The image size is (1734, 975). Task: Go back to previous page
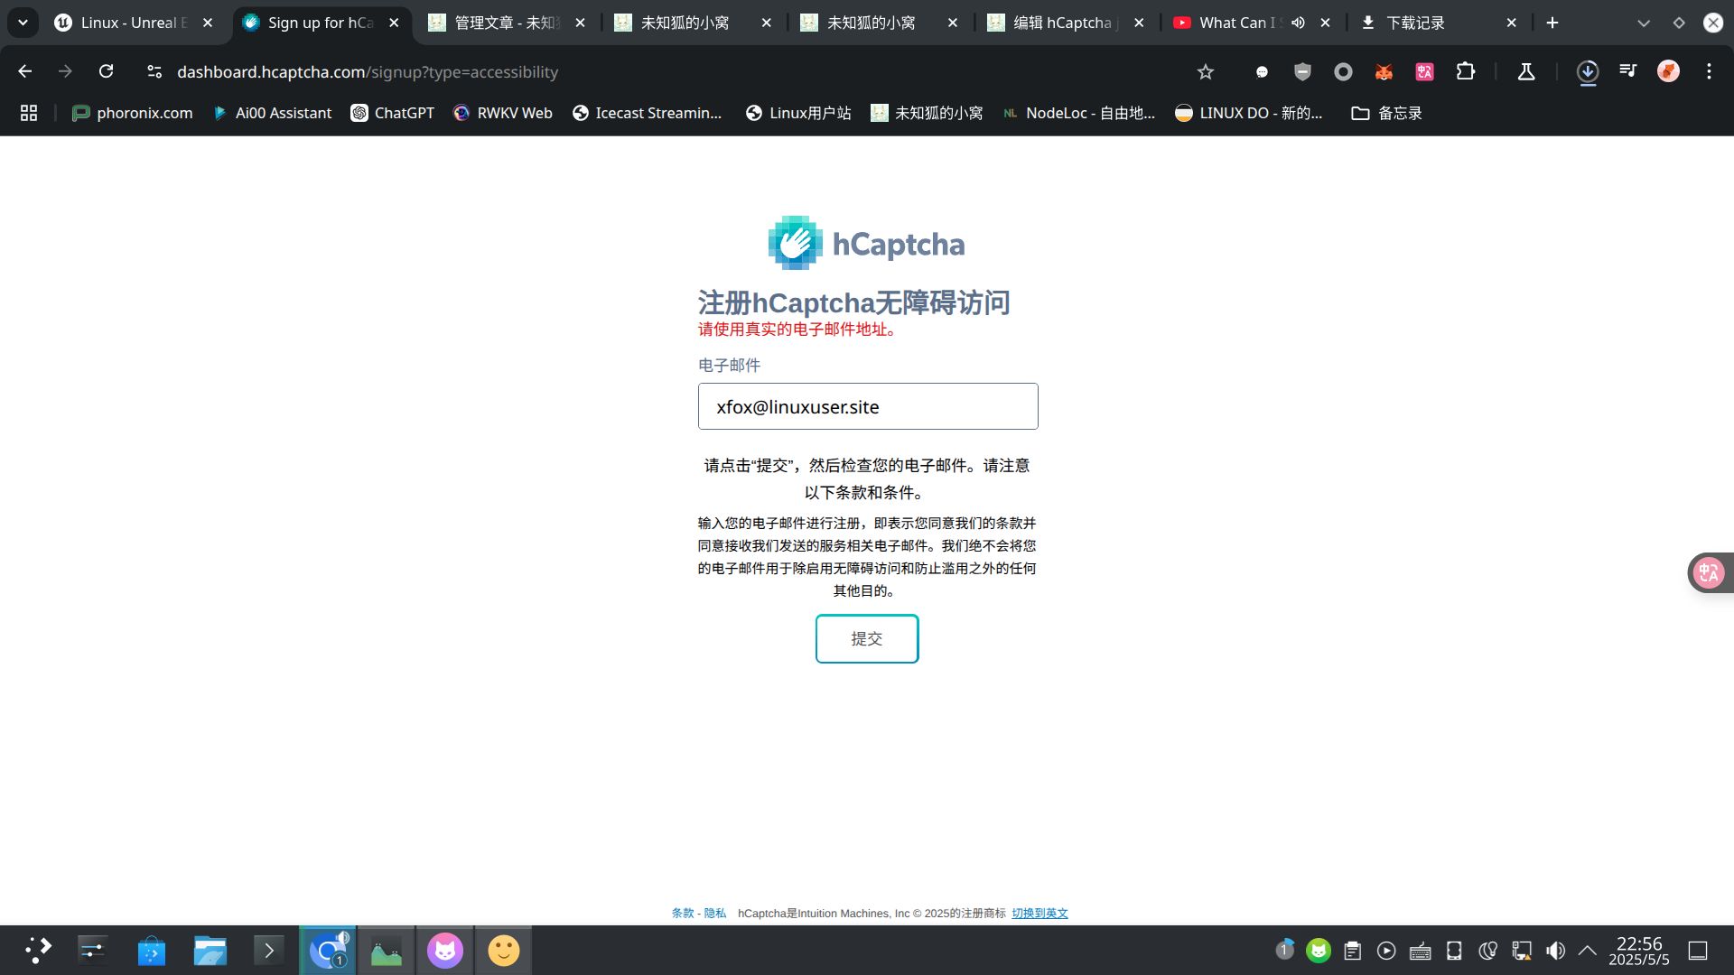pos(24,71)
